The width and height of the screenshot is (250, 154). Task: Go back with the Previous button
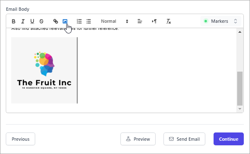[x=21, y=139]
